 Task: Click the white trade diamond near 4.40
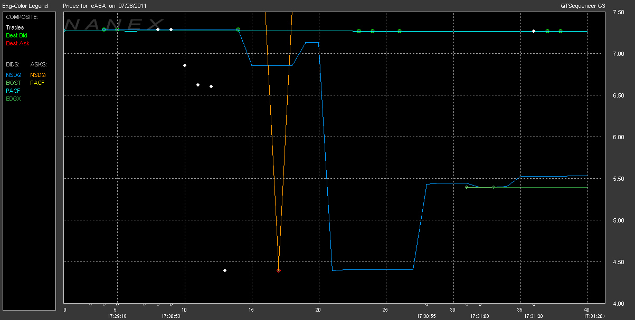pos(225,270)
